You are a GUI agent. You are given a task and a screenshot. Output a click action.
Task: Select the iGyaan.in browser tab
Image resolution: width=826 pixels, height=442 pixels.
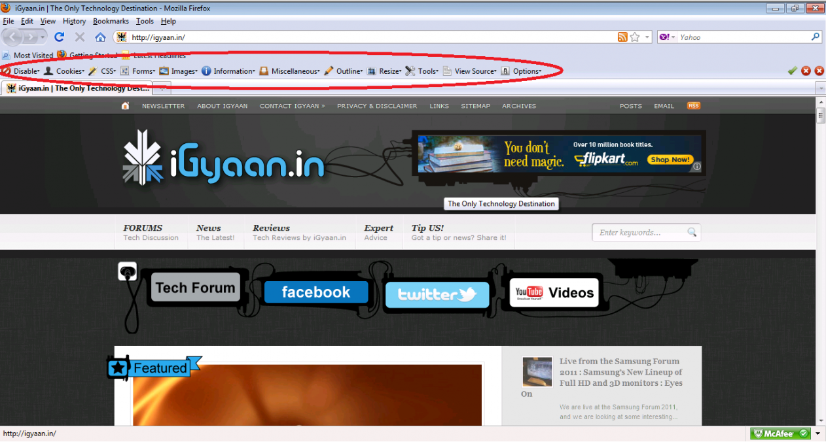click(78, 88)
